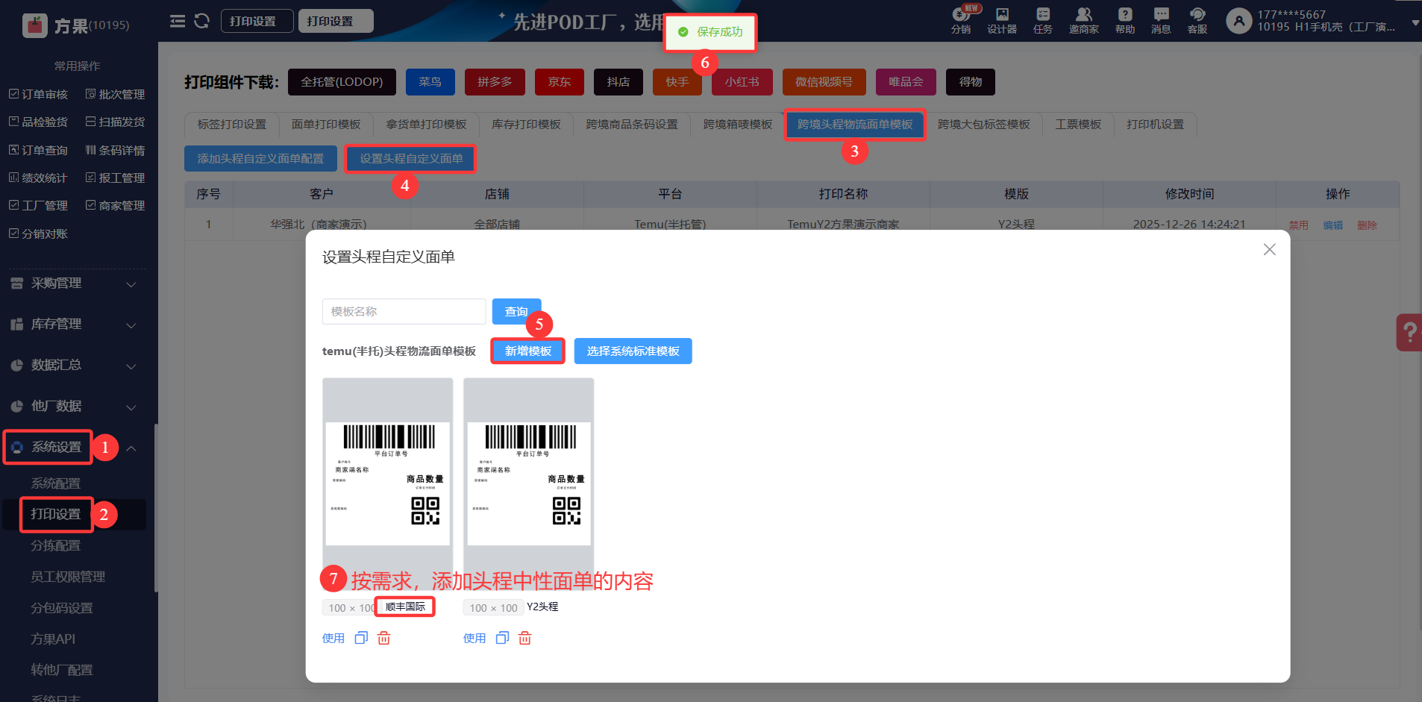Switch to 跨境头程物流面单模板 tab

coord(855,125)
